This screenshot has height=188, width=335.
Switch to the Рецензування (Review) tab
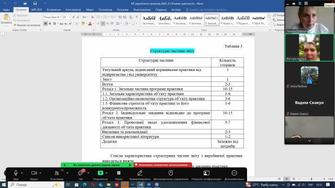(142, 9)
